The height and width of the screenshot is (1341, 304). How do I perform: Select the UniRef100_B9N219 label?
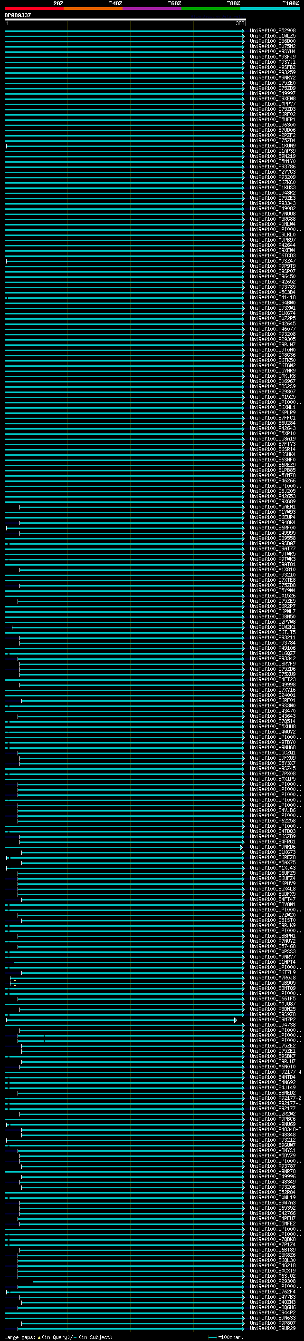272,156
